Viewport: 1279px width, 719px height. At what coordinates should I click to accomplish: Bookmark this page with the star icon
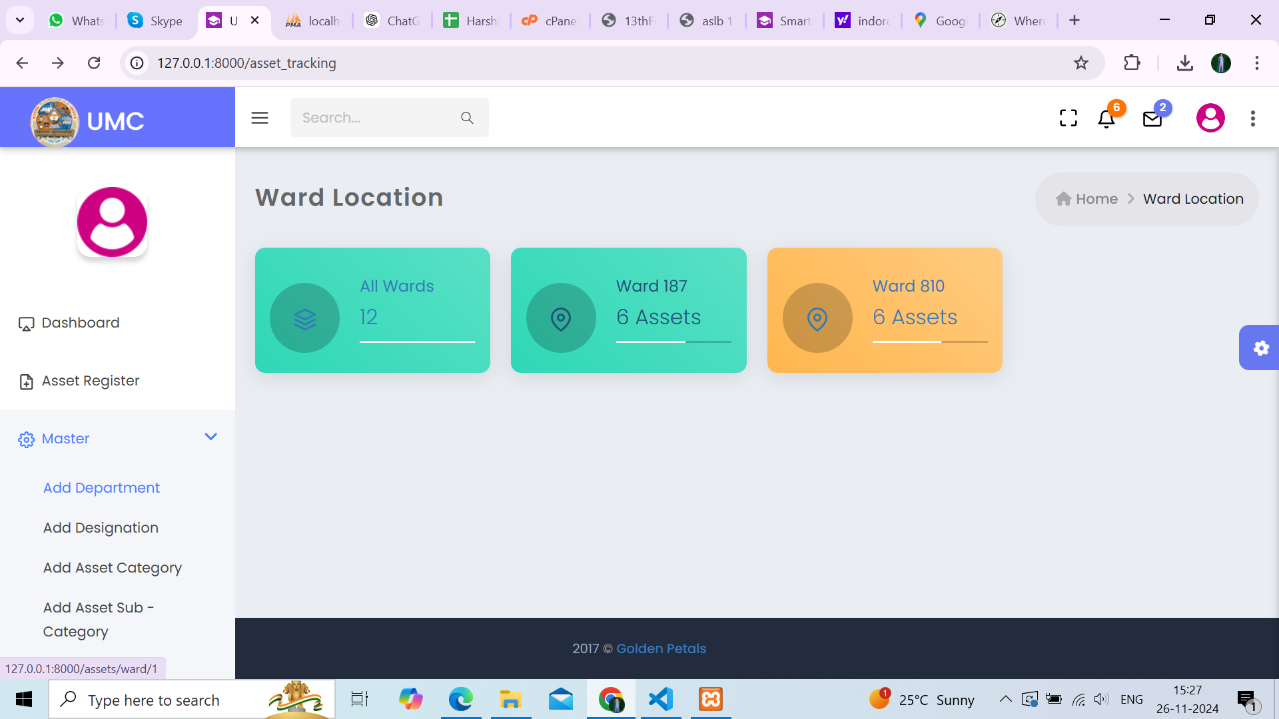click(1081, 63)
